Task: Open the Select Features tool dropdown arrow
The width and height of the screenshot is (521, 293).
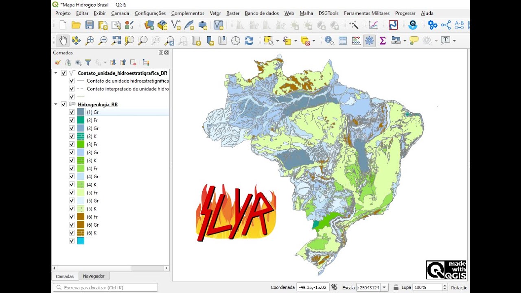Action: pyautogui.click(x=277, y=41)
